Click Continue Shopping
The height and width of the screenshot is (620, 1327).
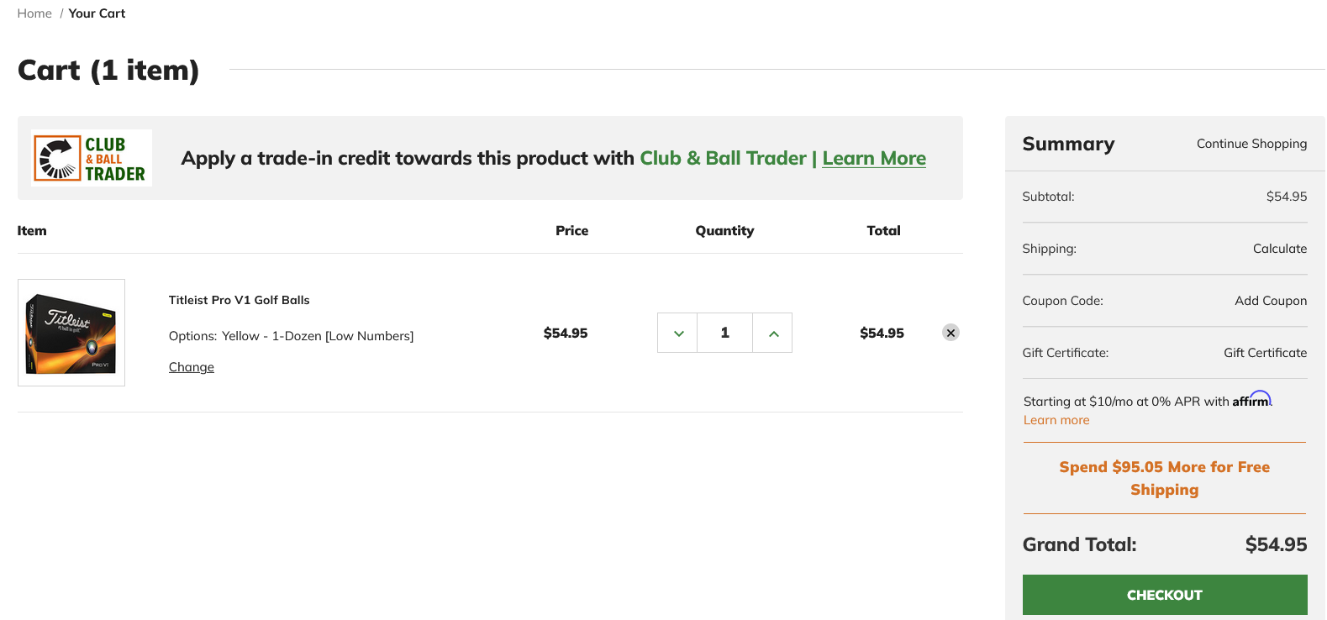1251,144
